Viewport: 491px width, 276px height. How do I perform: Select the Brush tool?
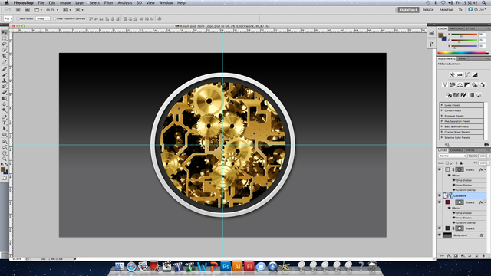[x=5, y=75]
